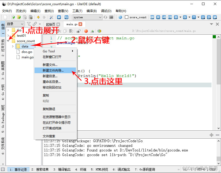Click the wrench options icon on toolbar

(x=51, y=17)
